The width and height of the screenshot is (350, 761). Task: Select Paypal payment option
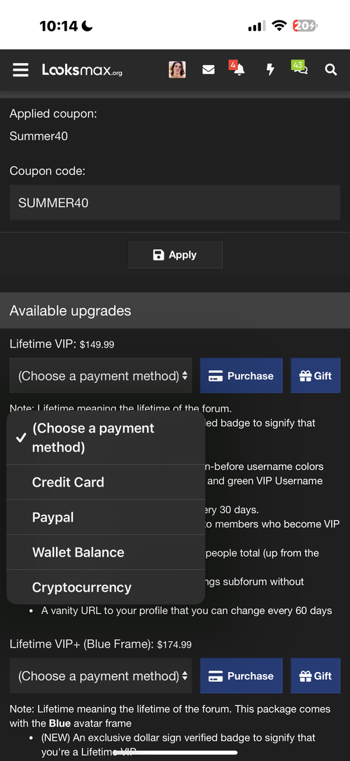(106, 517)
